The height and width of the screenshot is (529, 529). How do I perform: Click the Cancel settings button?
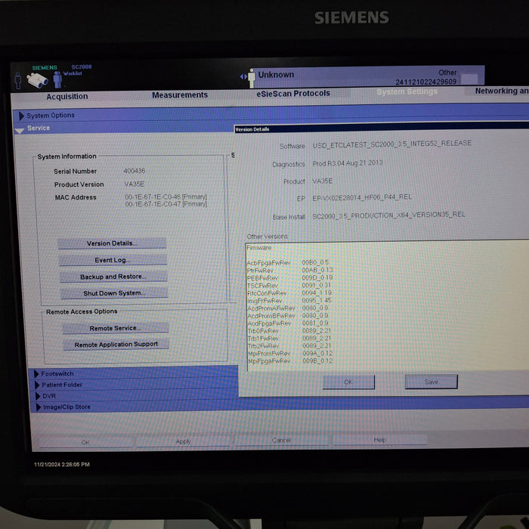[x=281, y=441]
